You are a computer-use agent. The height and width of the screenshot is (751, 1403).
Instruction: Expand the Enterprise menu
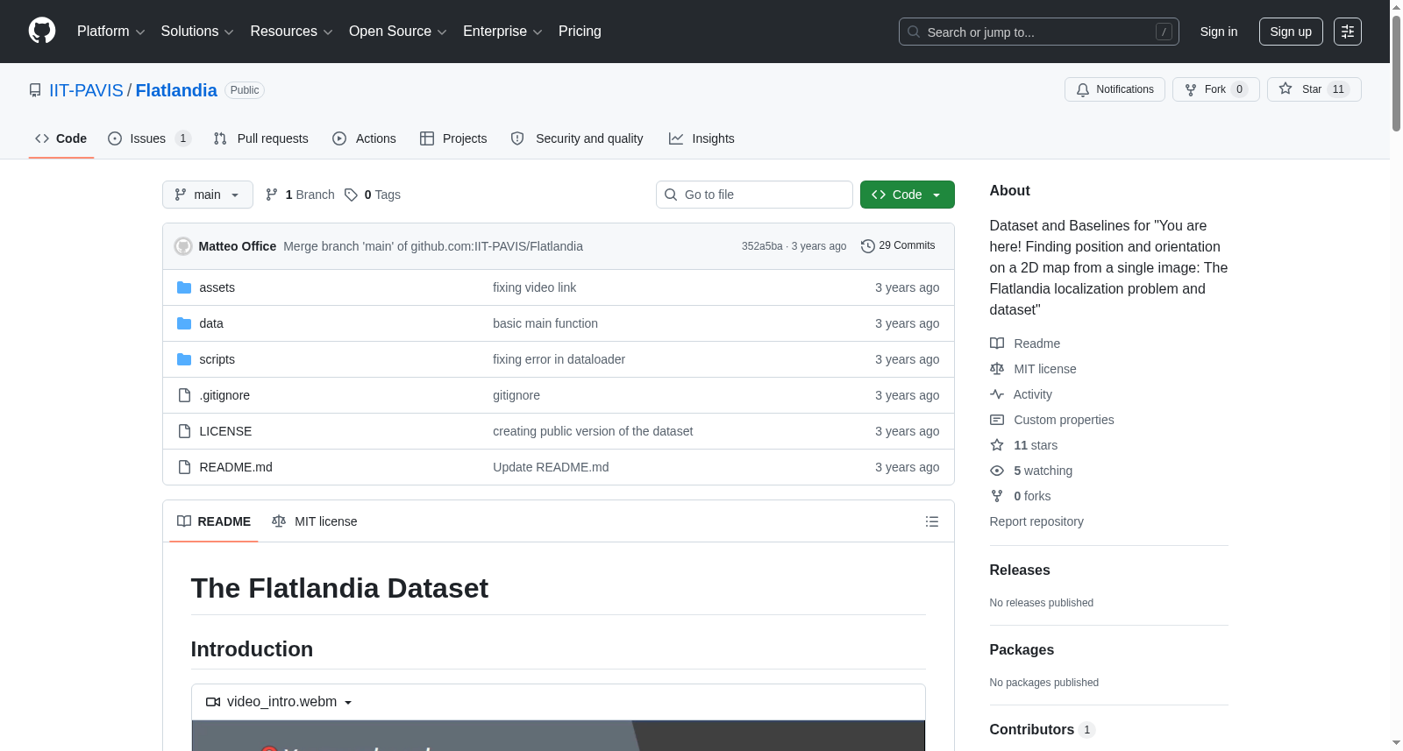coord(502,32)
